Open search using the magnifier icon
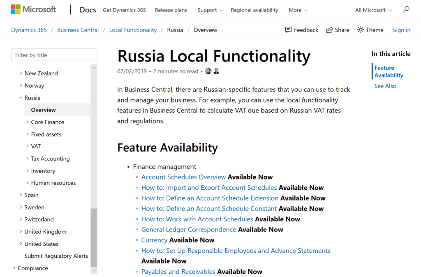The height and width of the screenshot is (277, 421). click(x=406, y=9)
